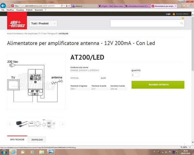Open the address bar autocomplete dropdown arrow

(64, 6)
